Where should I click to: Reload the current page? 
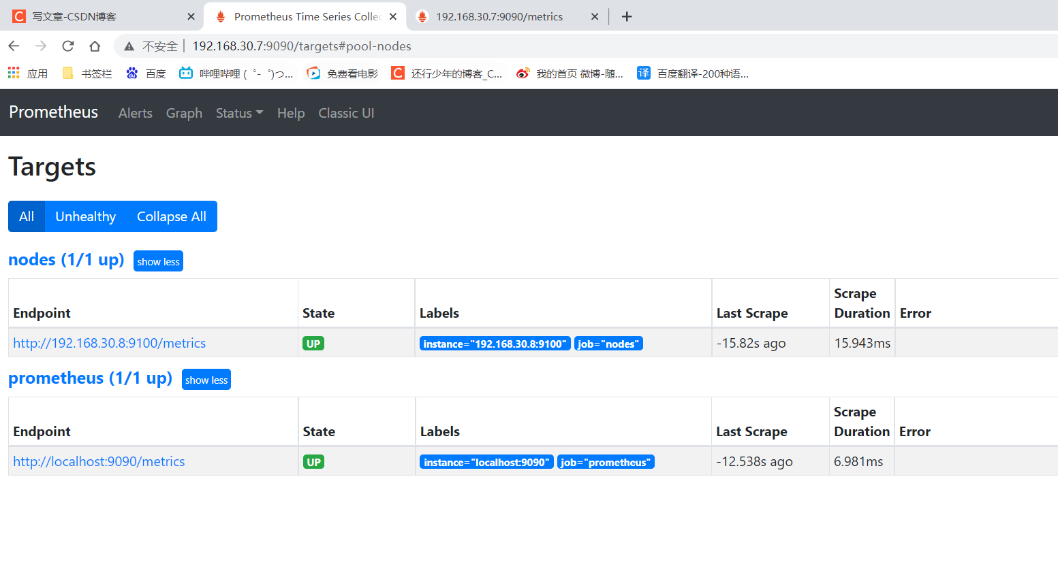coord(67,46)
